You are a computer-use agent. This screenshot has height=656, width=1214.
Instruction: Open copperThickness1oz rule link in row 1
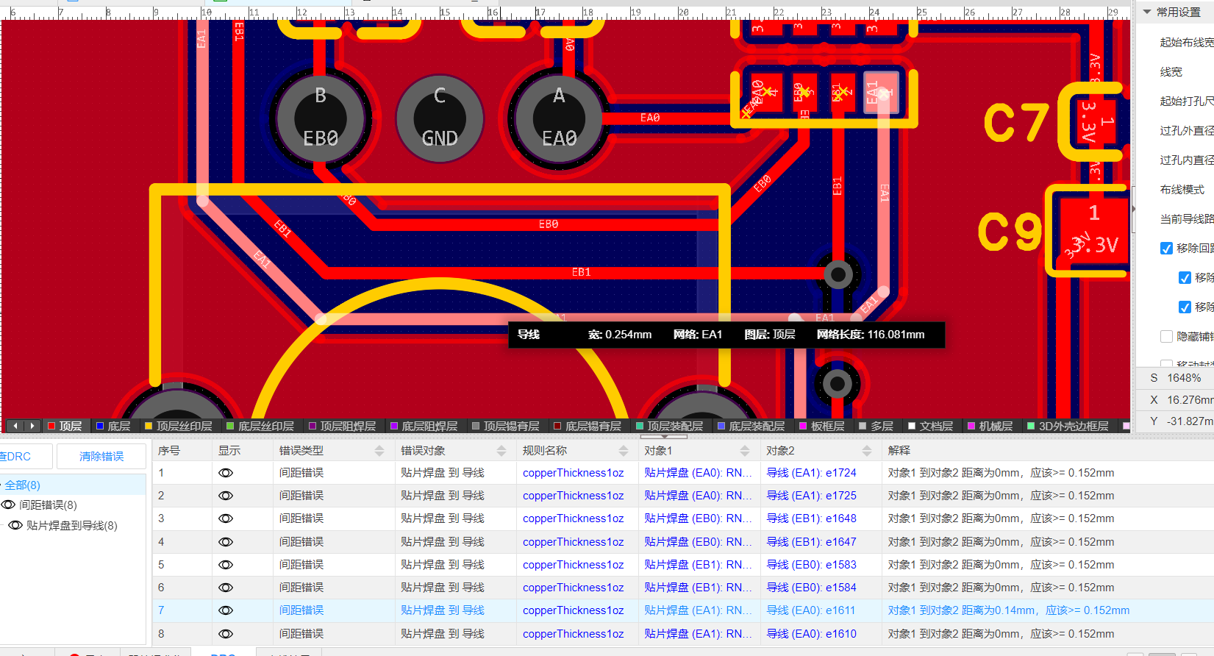click(574, 473)
